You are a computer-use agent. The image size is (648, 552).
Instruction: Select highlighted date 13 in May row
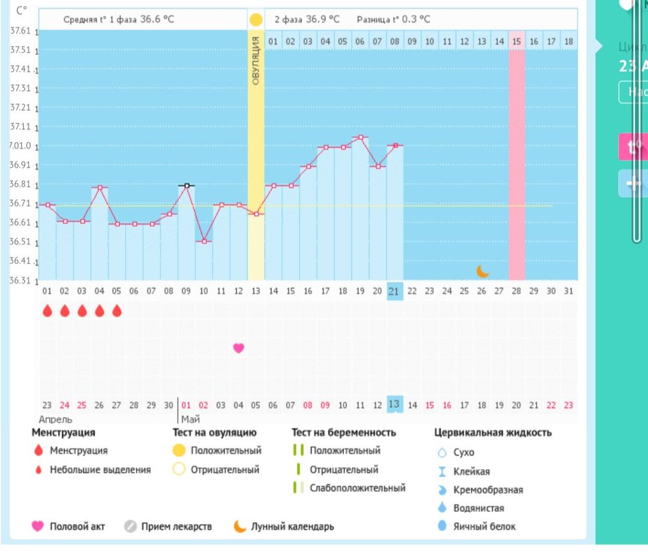point(395,404)
